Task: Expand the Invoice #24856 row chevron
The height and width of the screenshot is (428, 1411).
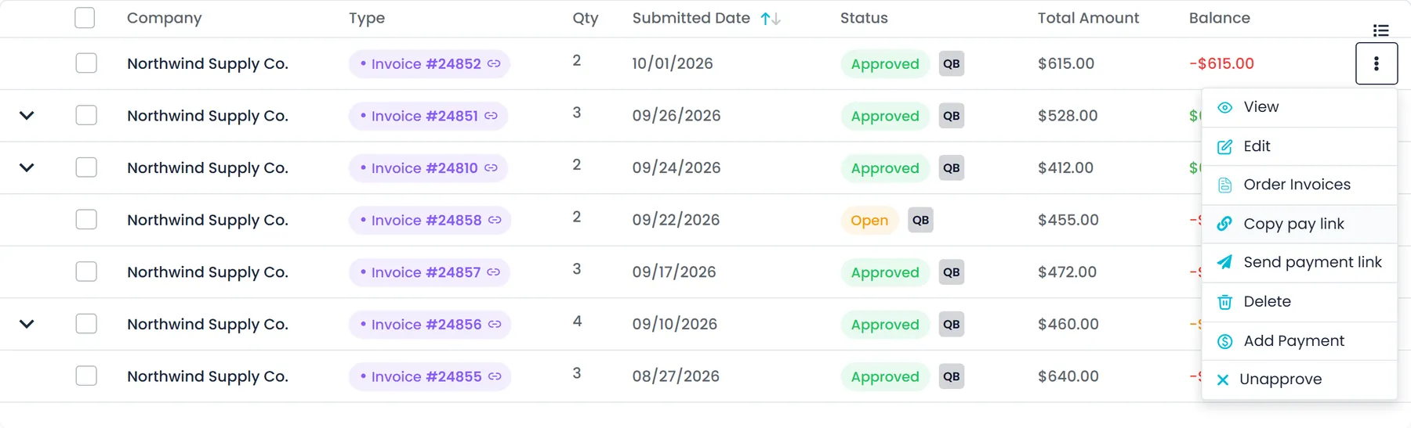Action: 27,324
